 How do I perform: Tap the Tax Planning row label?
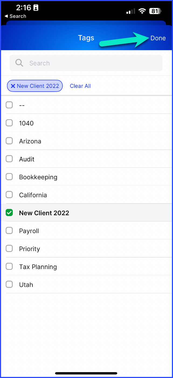tap(38, 267)
